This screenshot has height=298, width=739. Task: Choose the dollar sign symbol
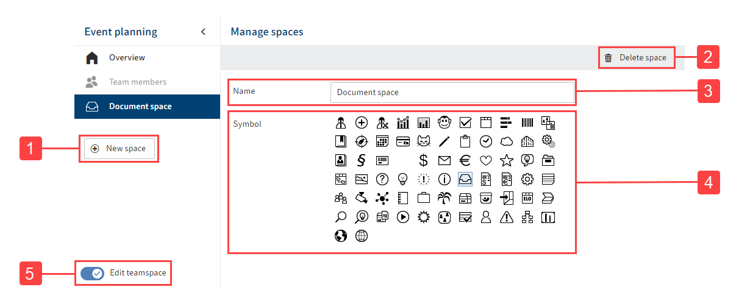(423, 160)
